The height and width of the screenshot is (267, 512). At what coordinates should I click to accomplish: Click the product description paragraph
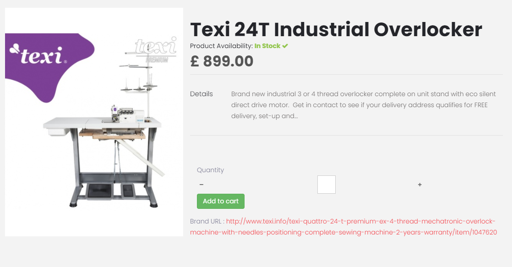tap(363, 105)
